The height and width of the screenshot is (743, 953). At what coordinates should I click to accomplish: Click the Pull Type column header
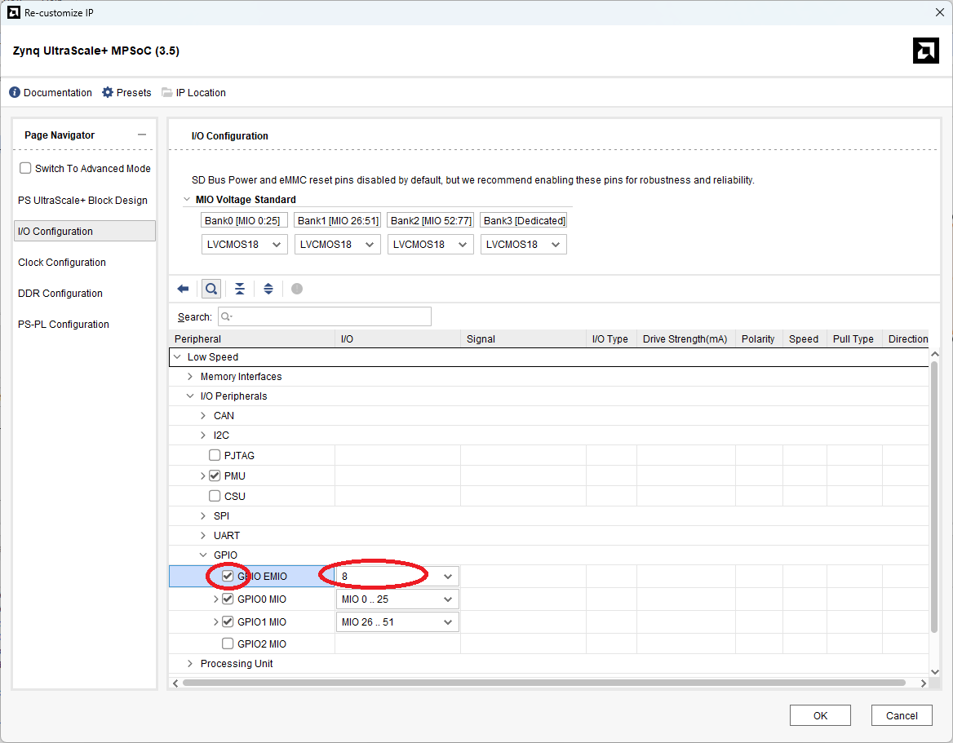click(x=854, y=338)
